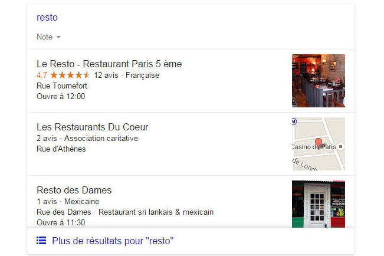Click the metro icon on the map
This screenshot has width=384, height=256.
[294, 122]
